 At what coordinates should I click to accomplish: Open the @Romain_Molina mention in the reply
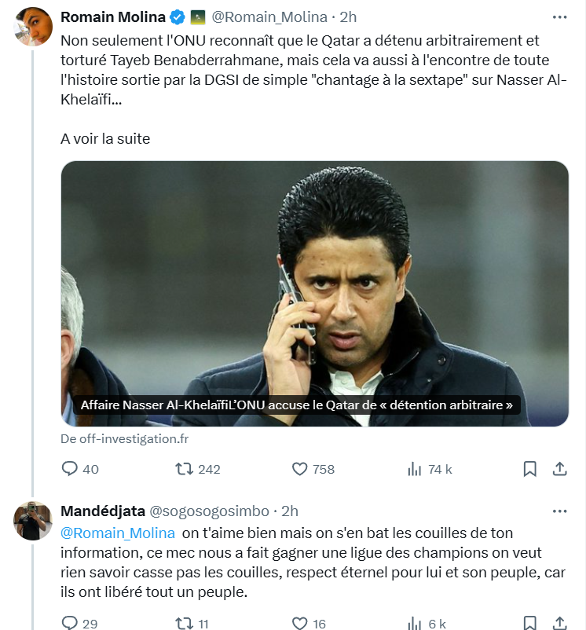point(118,533)
